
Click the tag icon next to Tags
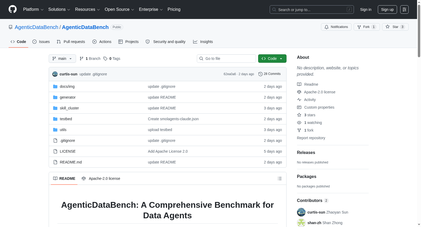coord(105,59)
